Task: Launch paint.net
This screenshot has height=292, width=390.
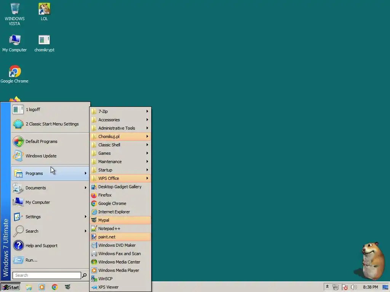Action: click(x=121, y=237)
